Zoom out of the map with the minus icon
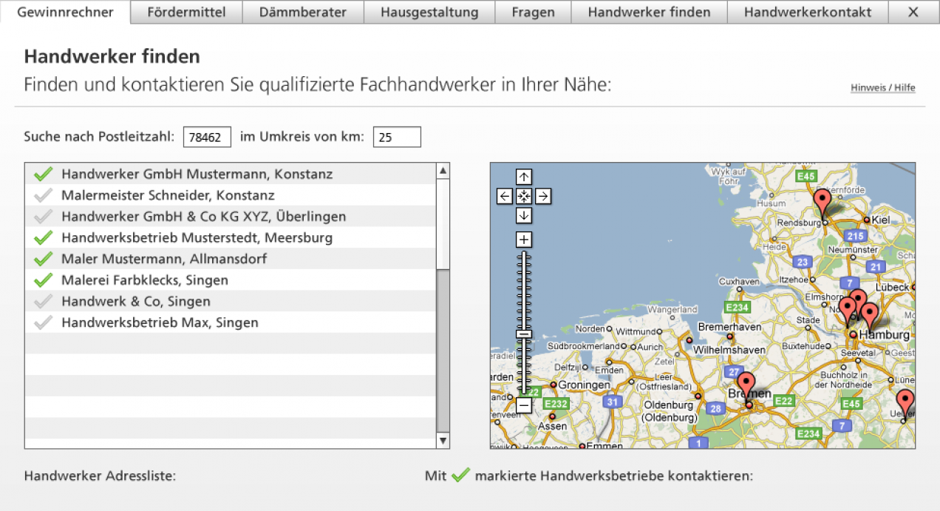940x511 pixels. tap(524, 406)
